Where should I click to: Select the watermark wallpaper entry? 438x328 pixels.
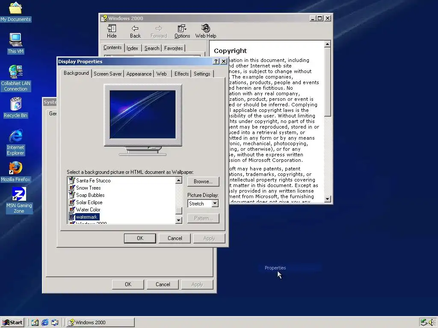pyautogui.click(x=86, y=217)
